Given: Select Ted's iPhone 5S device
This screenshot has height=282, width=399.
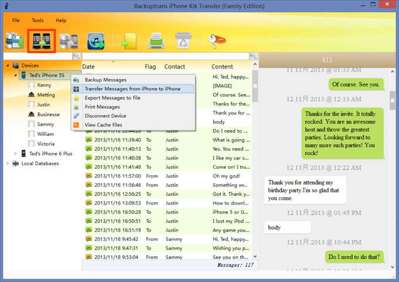Looking at the screenshot, I should tap(46, 75).
